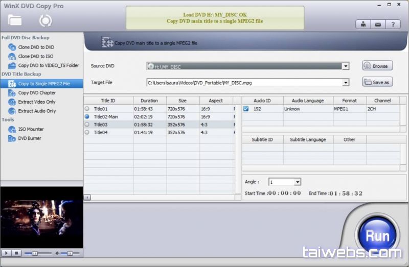This screenshot has height=267, width=409.
Task: Open the Target File path dropdown
Action: click(x=346, y=82)
